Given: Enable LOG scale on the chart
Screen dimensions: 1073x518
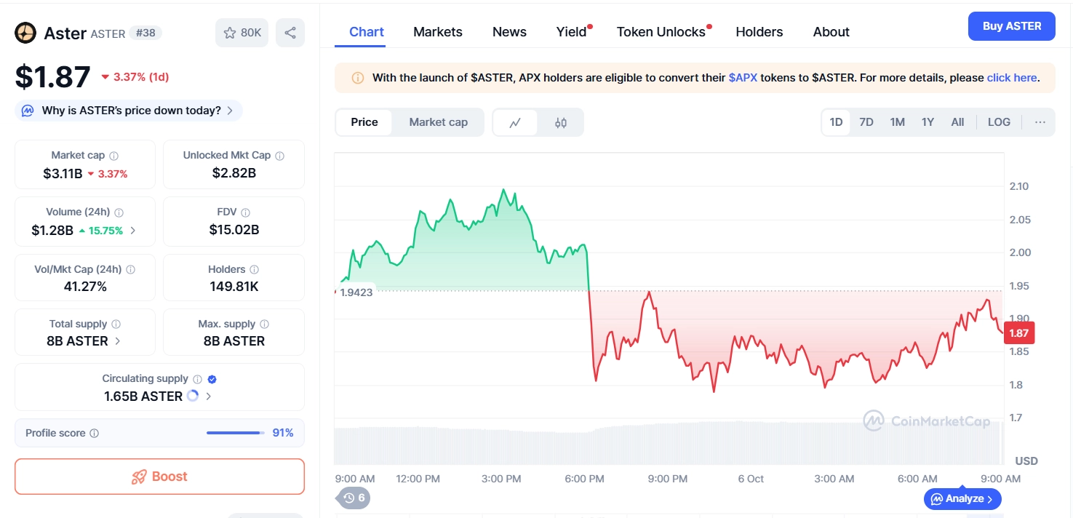Looking at the screenshot, I should pyautogui.click(x=998, y=122).
